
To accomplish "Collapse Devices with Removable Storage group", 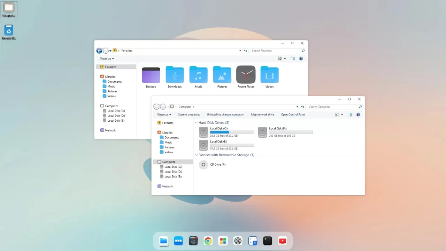I will click(196, 155).
